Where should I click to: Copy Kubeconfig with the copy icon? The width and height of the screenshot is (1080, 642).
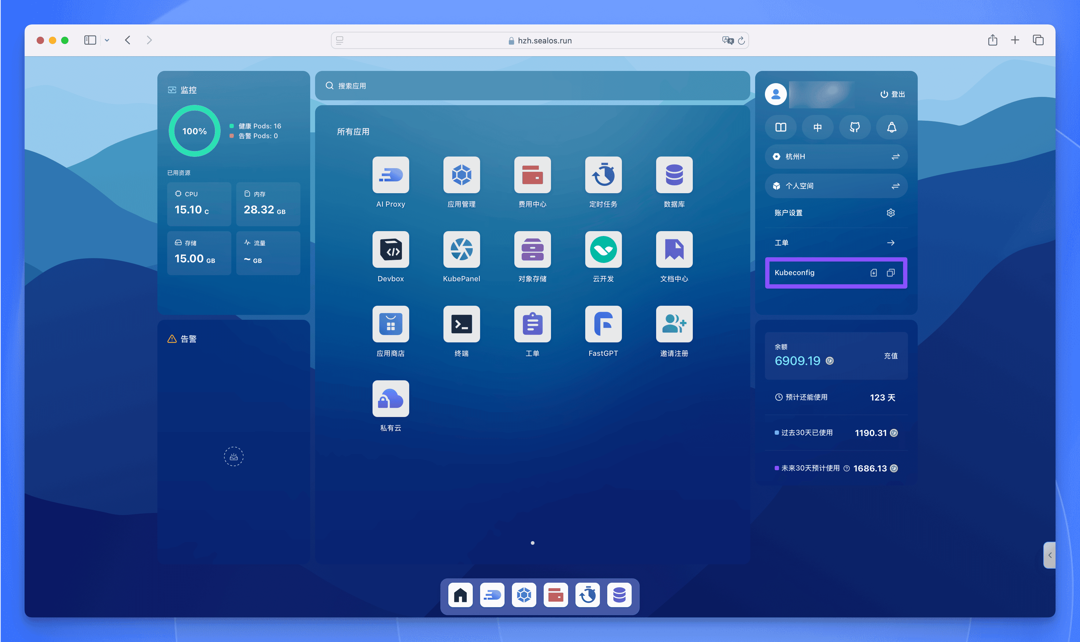[x=891, y=273]
